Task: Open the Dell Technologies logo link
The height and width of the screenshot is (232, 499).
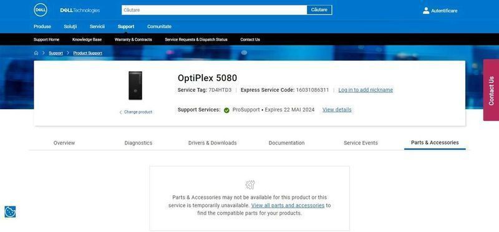Action: 80,11
